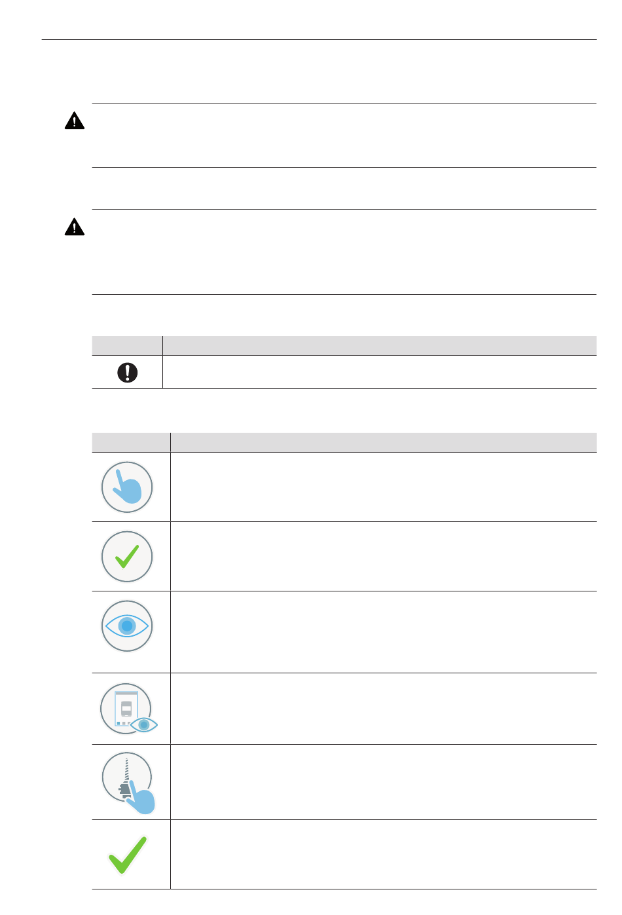The width and height of the screenshot is (622, 915).
Task: Click the empty cell beside exclamation notice icon
Action: click(380, 372)
